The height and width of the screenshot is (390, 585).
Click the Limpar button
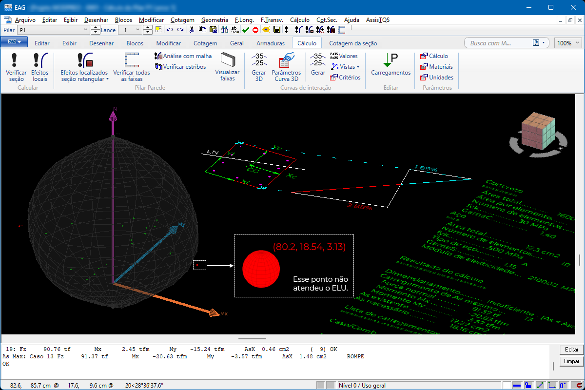click(x=571, y=361)
